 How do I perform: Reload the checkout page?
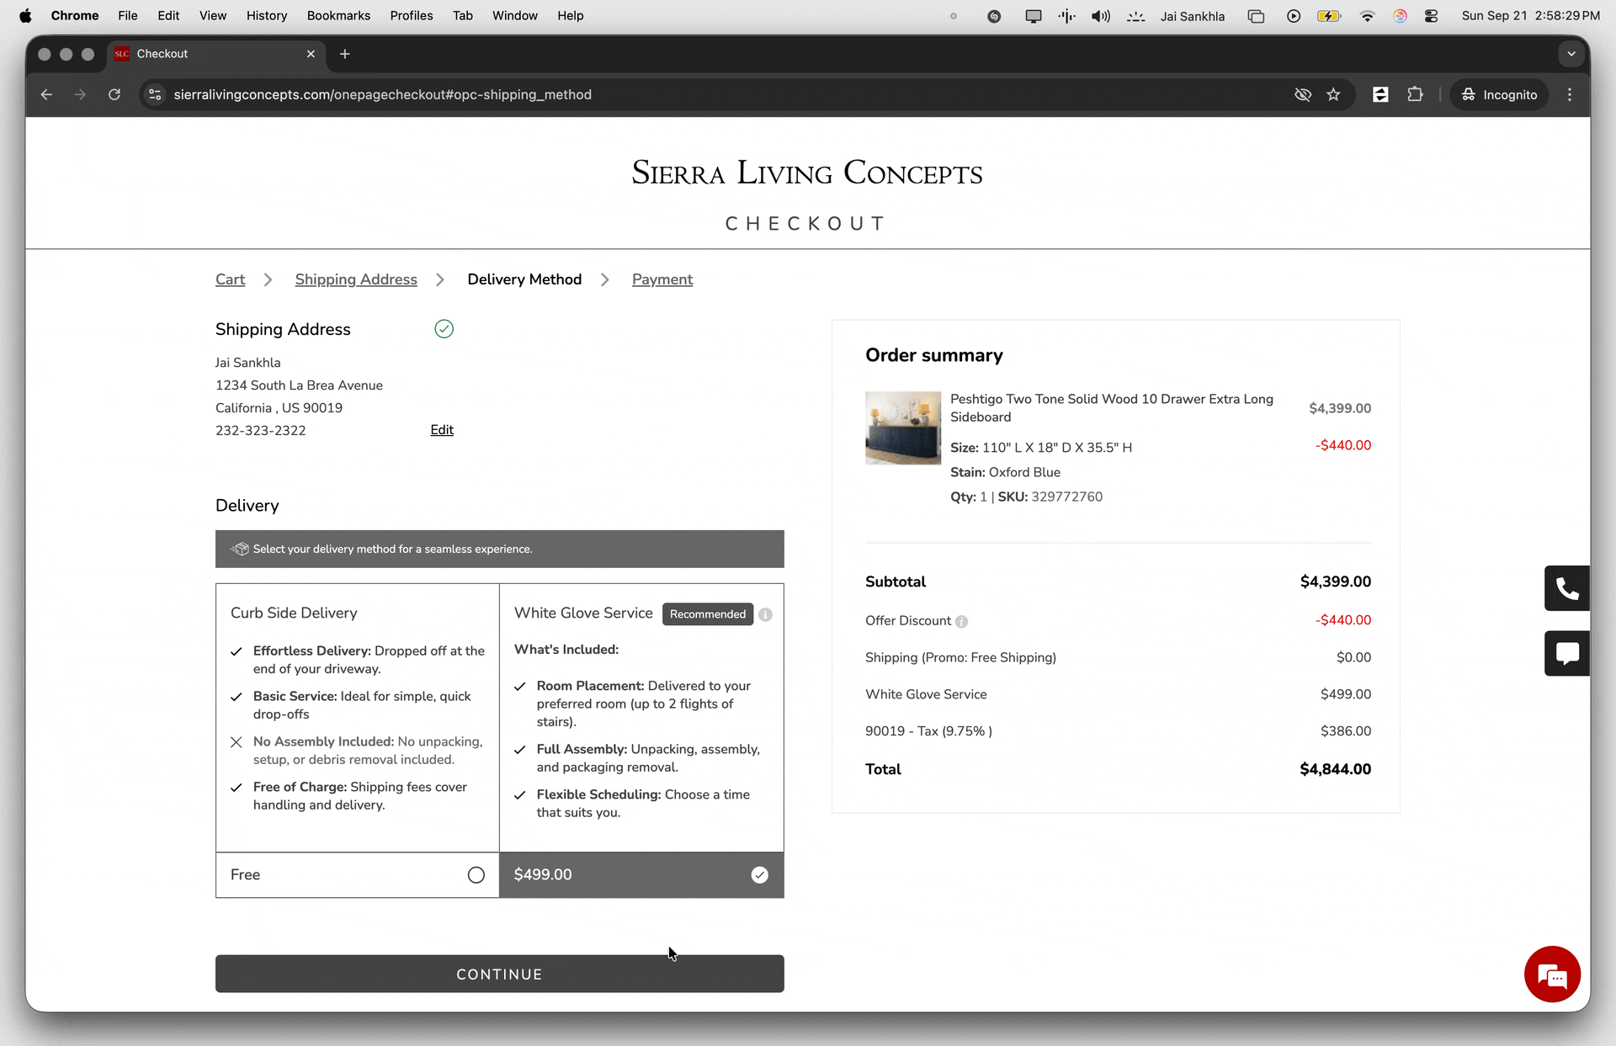pos(114,94)
